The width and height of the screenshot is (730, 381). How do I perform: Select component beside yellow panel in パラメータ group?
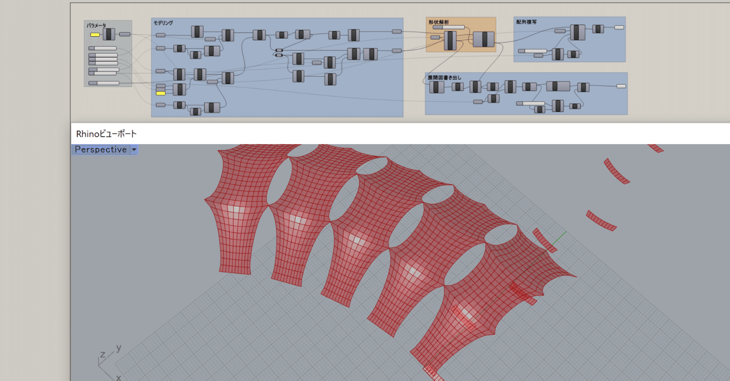coord(109,34)
